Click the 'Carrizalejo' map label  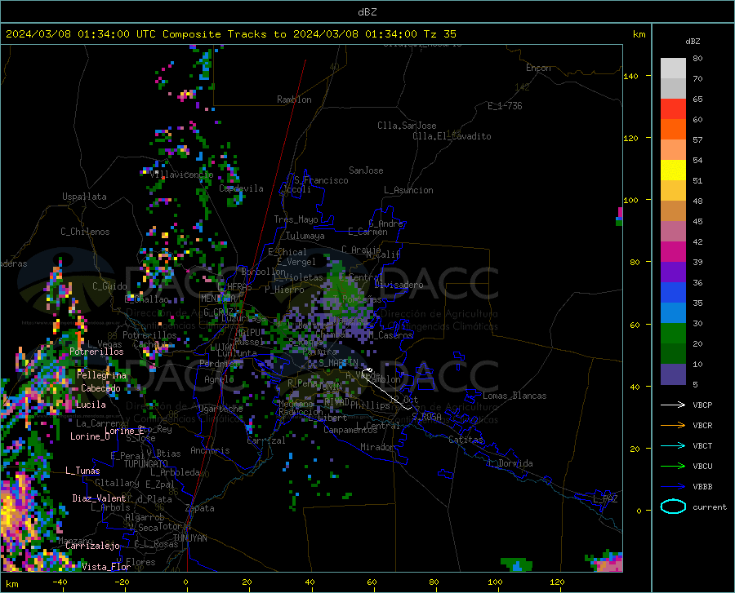point(92,545)
